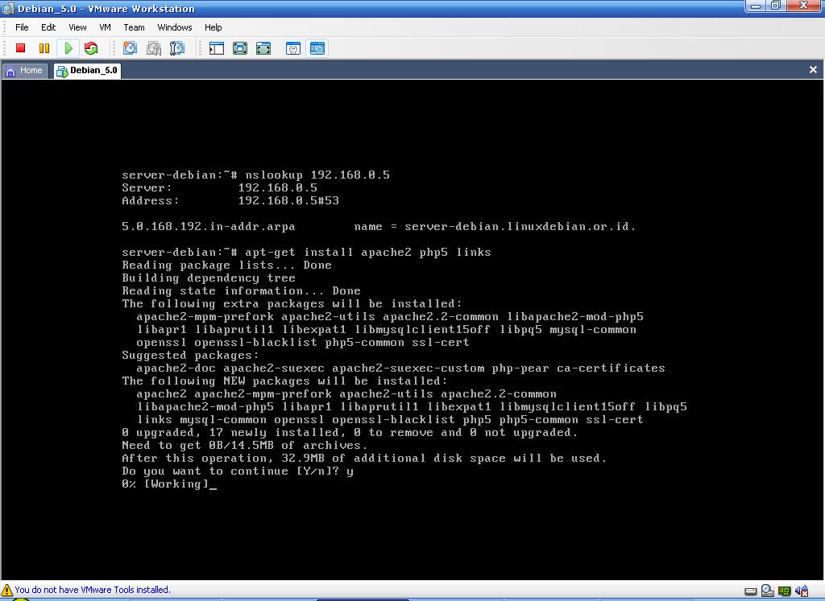Image resolution: width=825 pixels, height=601 pixels.
Task: Toggle the sidebar panel view icon
Action: [x=216, y=48]
